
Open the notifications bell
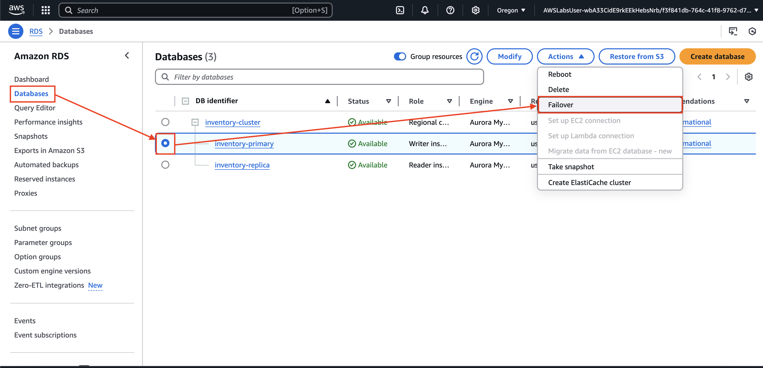click(425, 10)
